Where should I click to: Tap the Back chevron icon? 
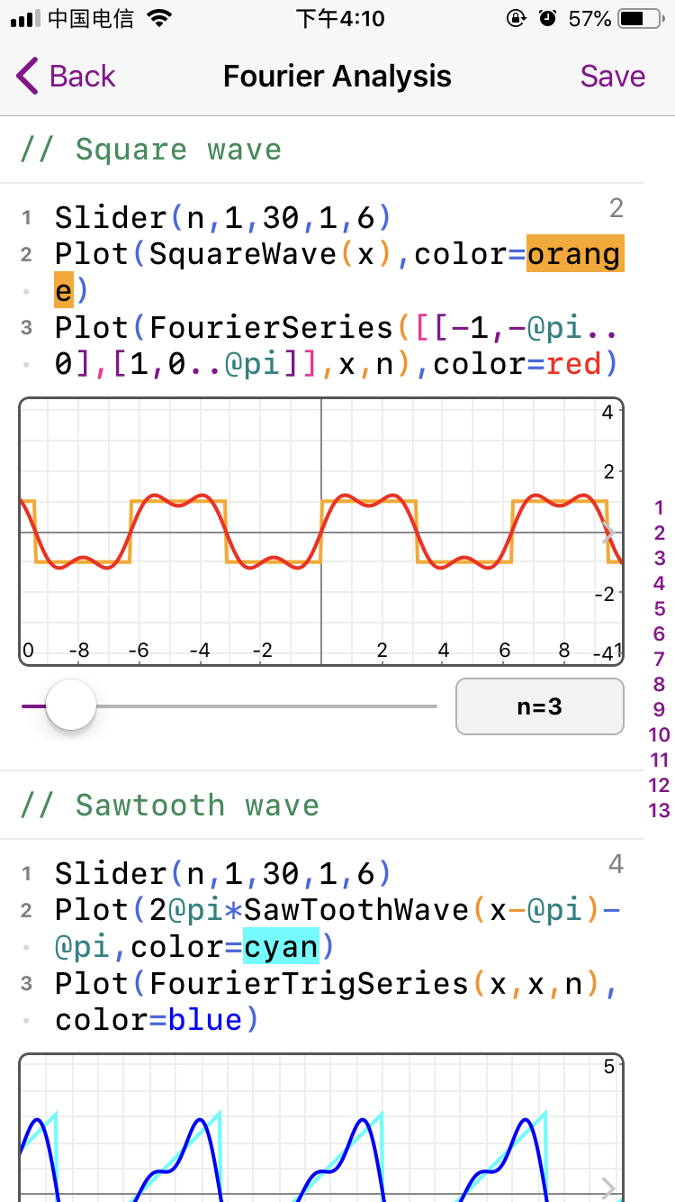28,77
